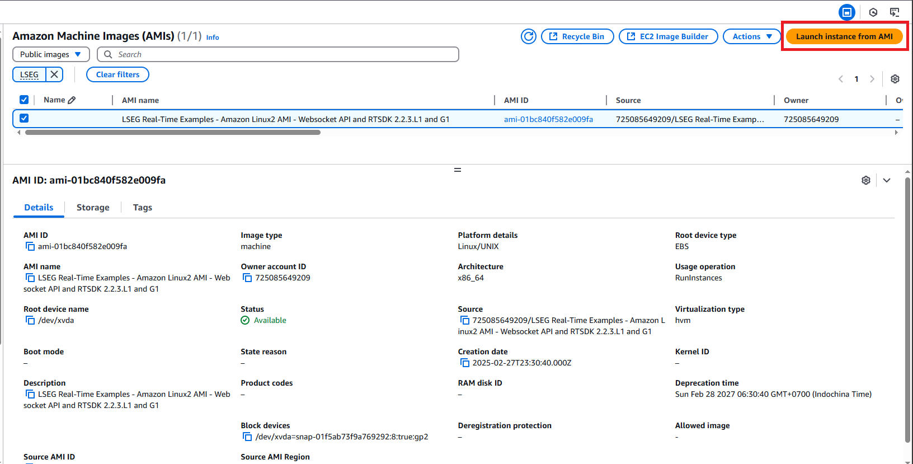Open the Public images dropdown
The height and width of the screenshot is (464, 913).
tap(51, 54)
